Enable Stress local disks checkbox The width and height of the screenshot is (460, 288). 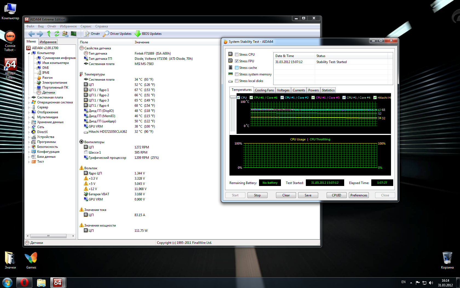tap(237, 81)
